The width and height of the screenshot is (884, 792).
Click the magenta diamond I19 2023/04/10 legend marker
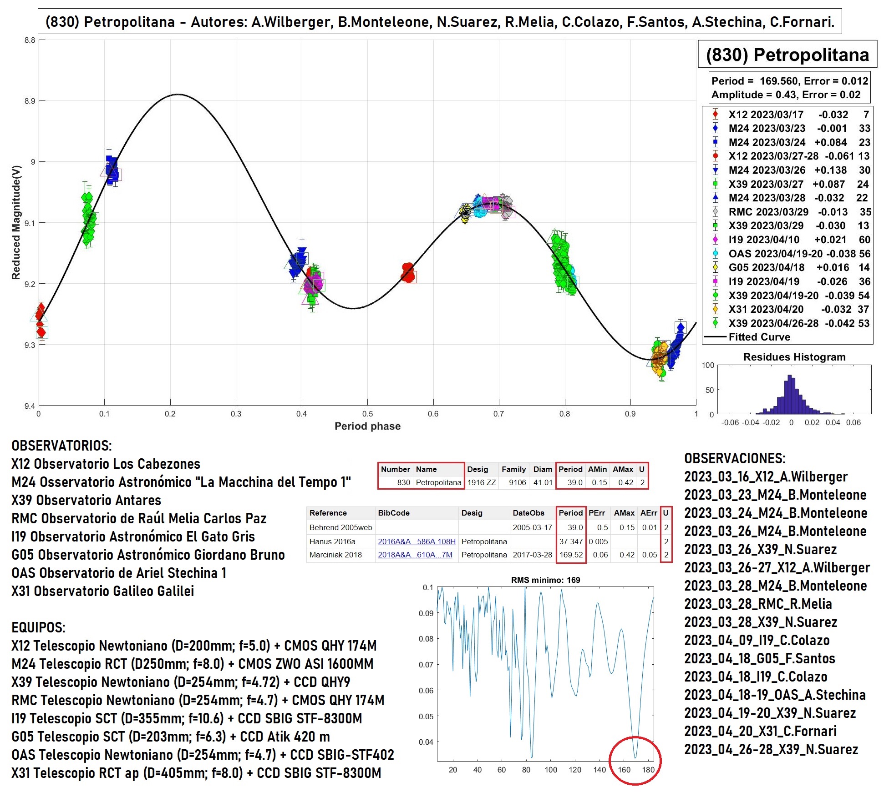point(715,239)
